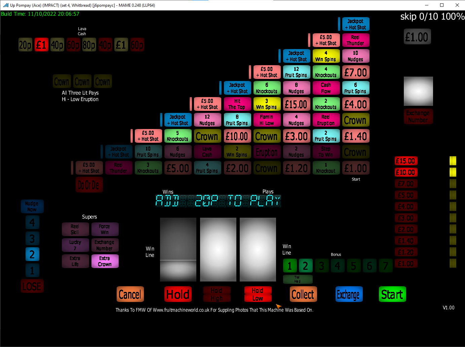Image resolution: width=465 pixels, height=347 pixels.
Task: Click the Force Win super tile
Action: point(105,229)
